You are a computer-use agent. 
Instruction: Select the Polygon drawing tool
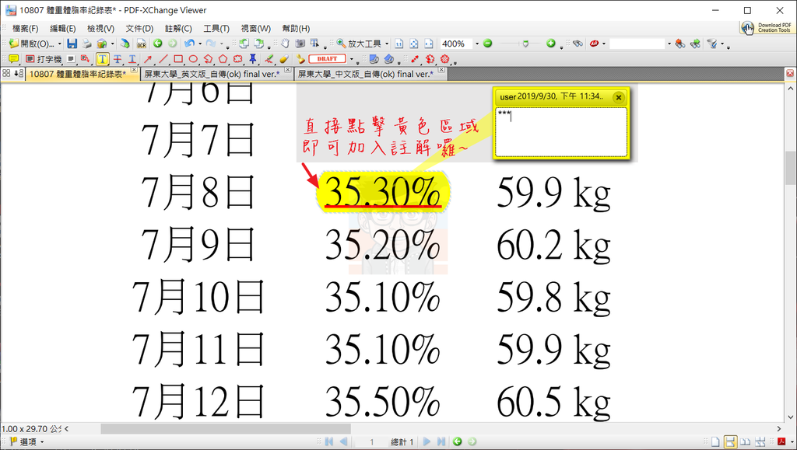(223, 59)
